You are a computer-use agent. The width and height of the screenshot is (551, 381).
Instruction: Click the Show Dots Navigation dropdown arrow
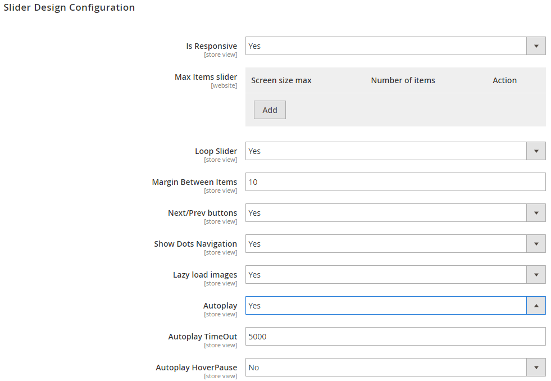[x=536, y=244]
